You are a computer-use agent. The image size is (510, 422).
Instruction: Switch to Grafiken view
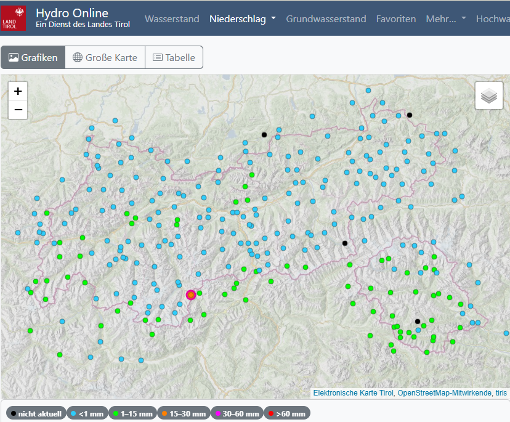(33, 57)
